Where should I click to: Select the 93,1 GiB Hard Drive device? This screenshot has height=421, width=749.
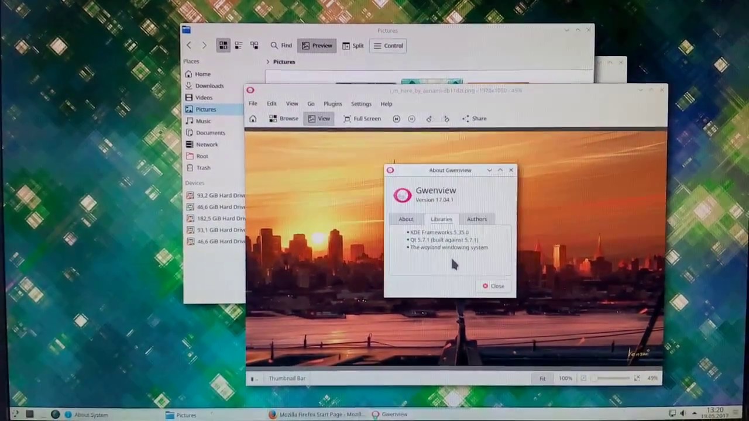(x=215, y=230)
